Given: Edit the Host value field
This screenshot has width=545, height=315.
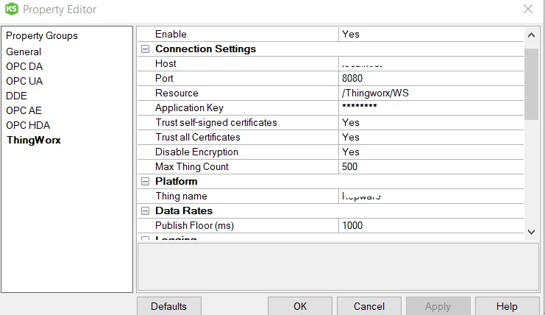Looking at the screenshot, I should pyautogui.click(x=431, y=63).
